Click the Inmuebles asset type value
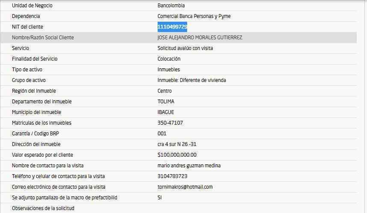Screen dimensions: 367x213 [168, 70]
